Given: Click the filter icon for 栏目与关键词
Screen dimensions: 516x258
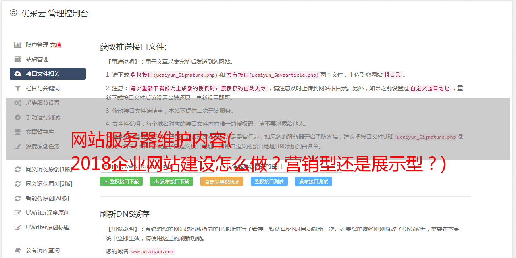Looking at the screenshot, I should [18, 88].
